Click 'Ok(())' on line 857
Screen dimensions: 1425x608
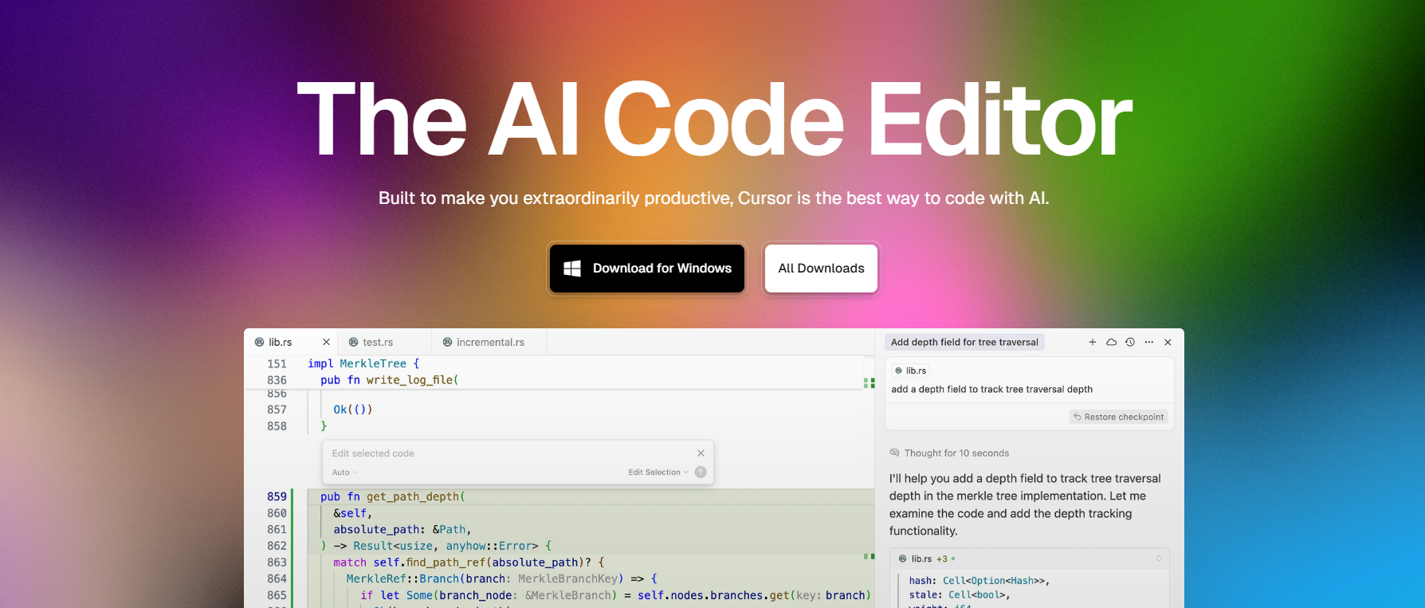pyautogui.click(x=353, y=410)
